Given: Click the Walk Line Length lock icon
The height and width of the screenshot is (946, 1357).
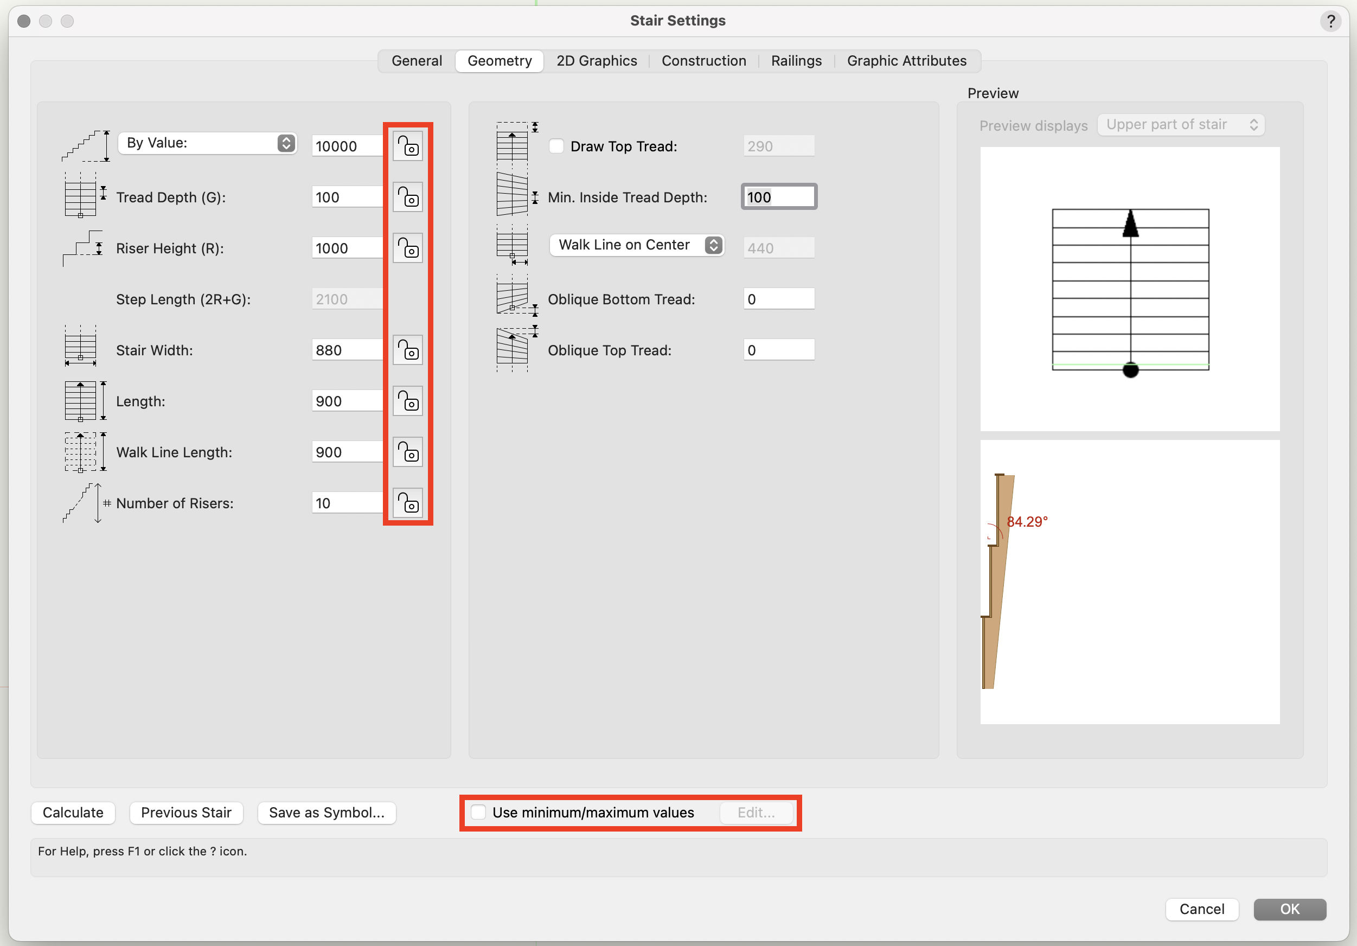Looking at the screenshot, I should point(407,452).
